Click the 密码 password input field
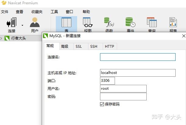186x125 pixels. coord(123,96)
